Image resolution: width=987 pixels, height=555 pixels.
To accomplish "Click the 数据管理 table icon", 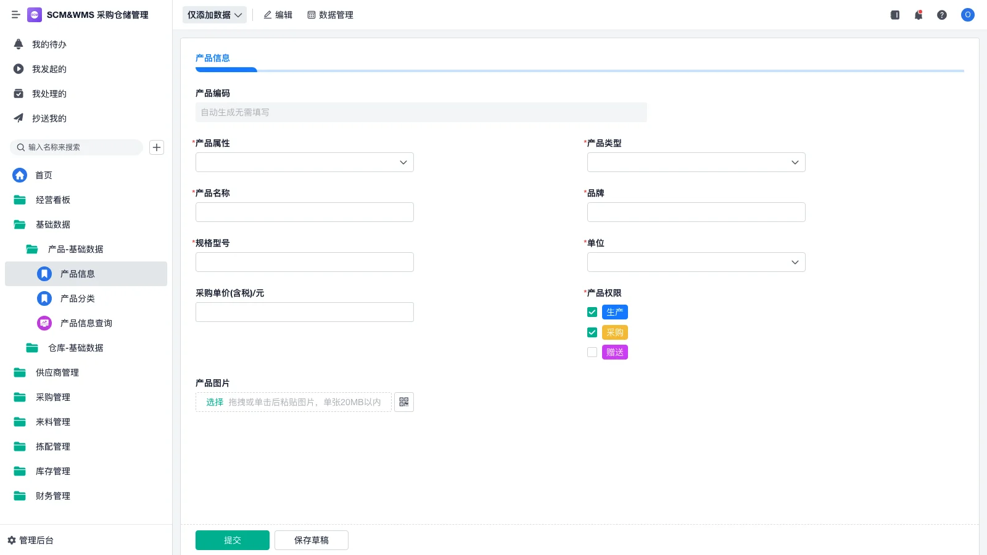I will [312, 15].
